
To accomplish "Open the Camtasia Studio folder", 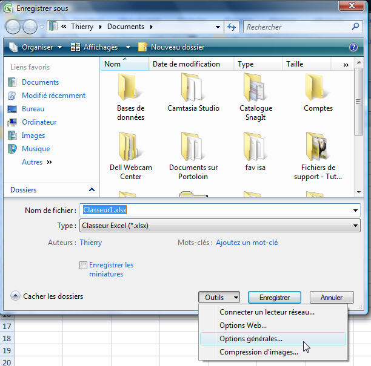I will pos(193,93).
